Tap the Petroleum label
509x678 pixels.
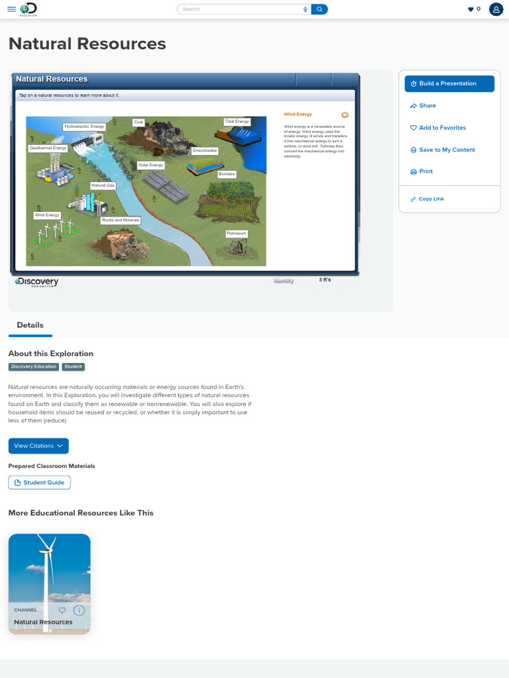(237, 234)
